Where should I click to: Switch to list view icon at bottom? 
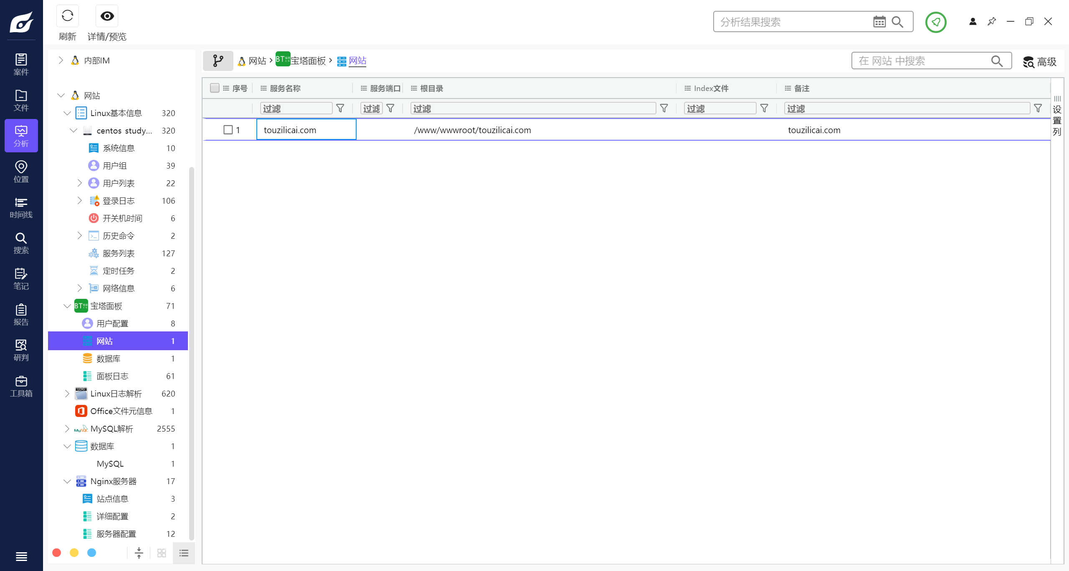(x=184, y=553)
